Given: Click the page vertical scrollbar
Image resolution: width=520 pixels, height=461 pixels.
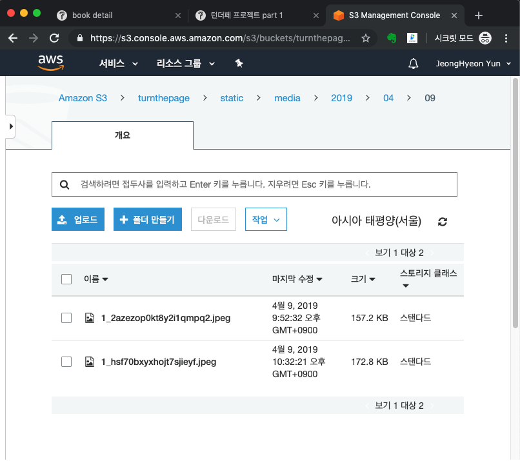Looking at the screenshot, I should coord(515,204).
